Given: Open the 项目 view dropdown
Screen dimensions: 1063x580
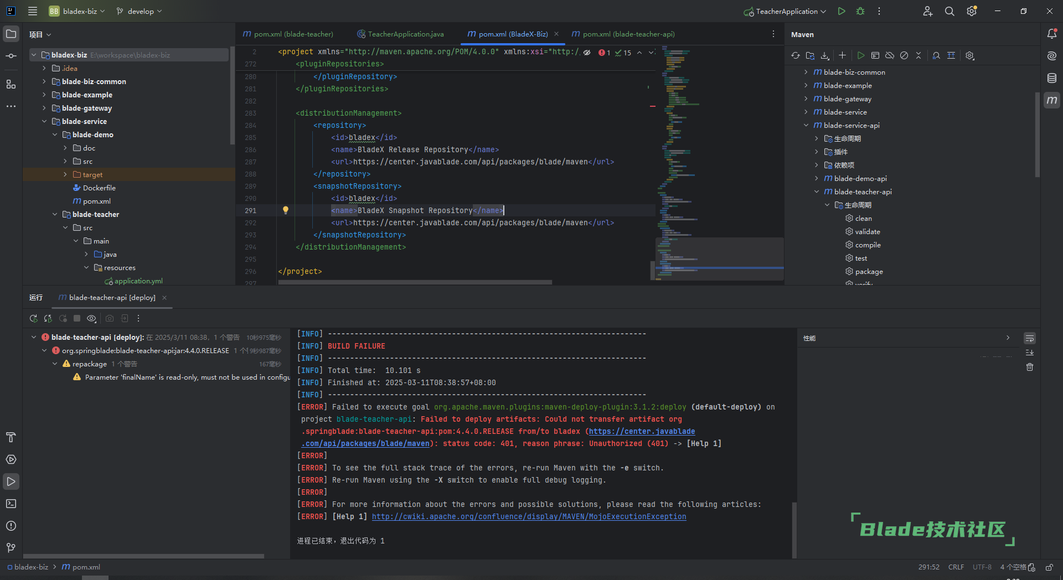Looking at the screenshot, I should click(40, 34).
